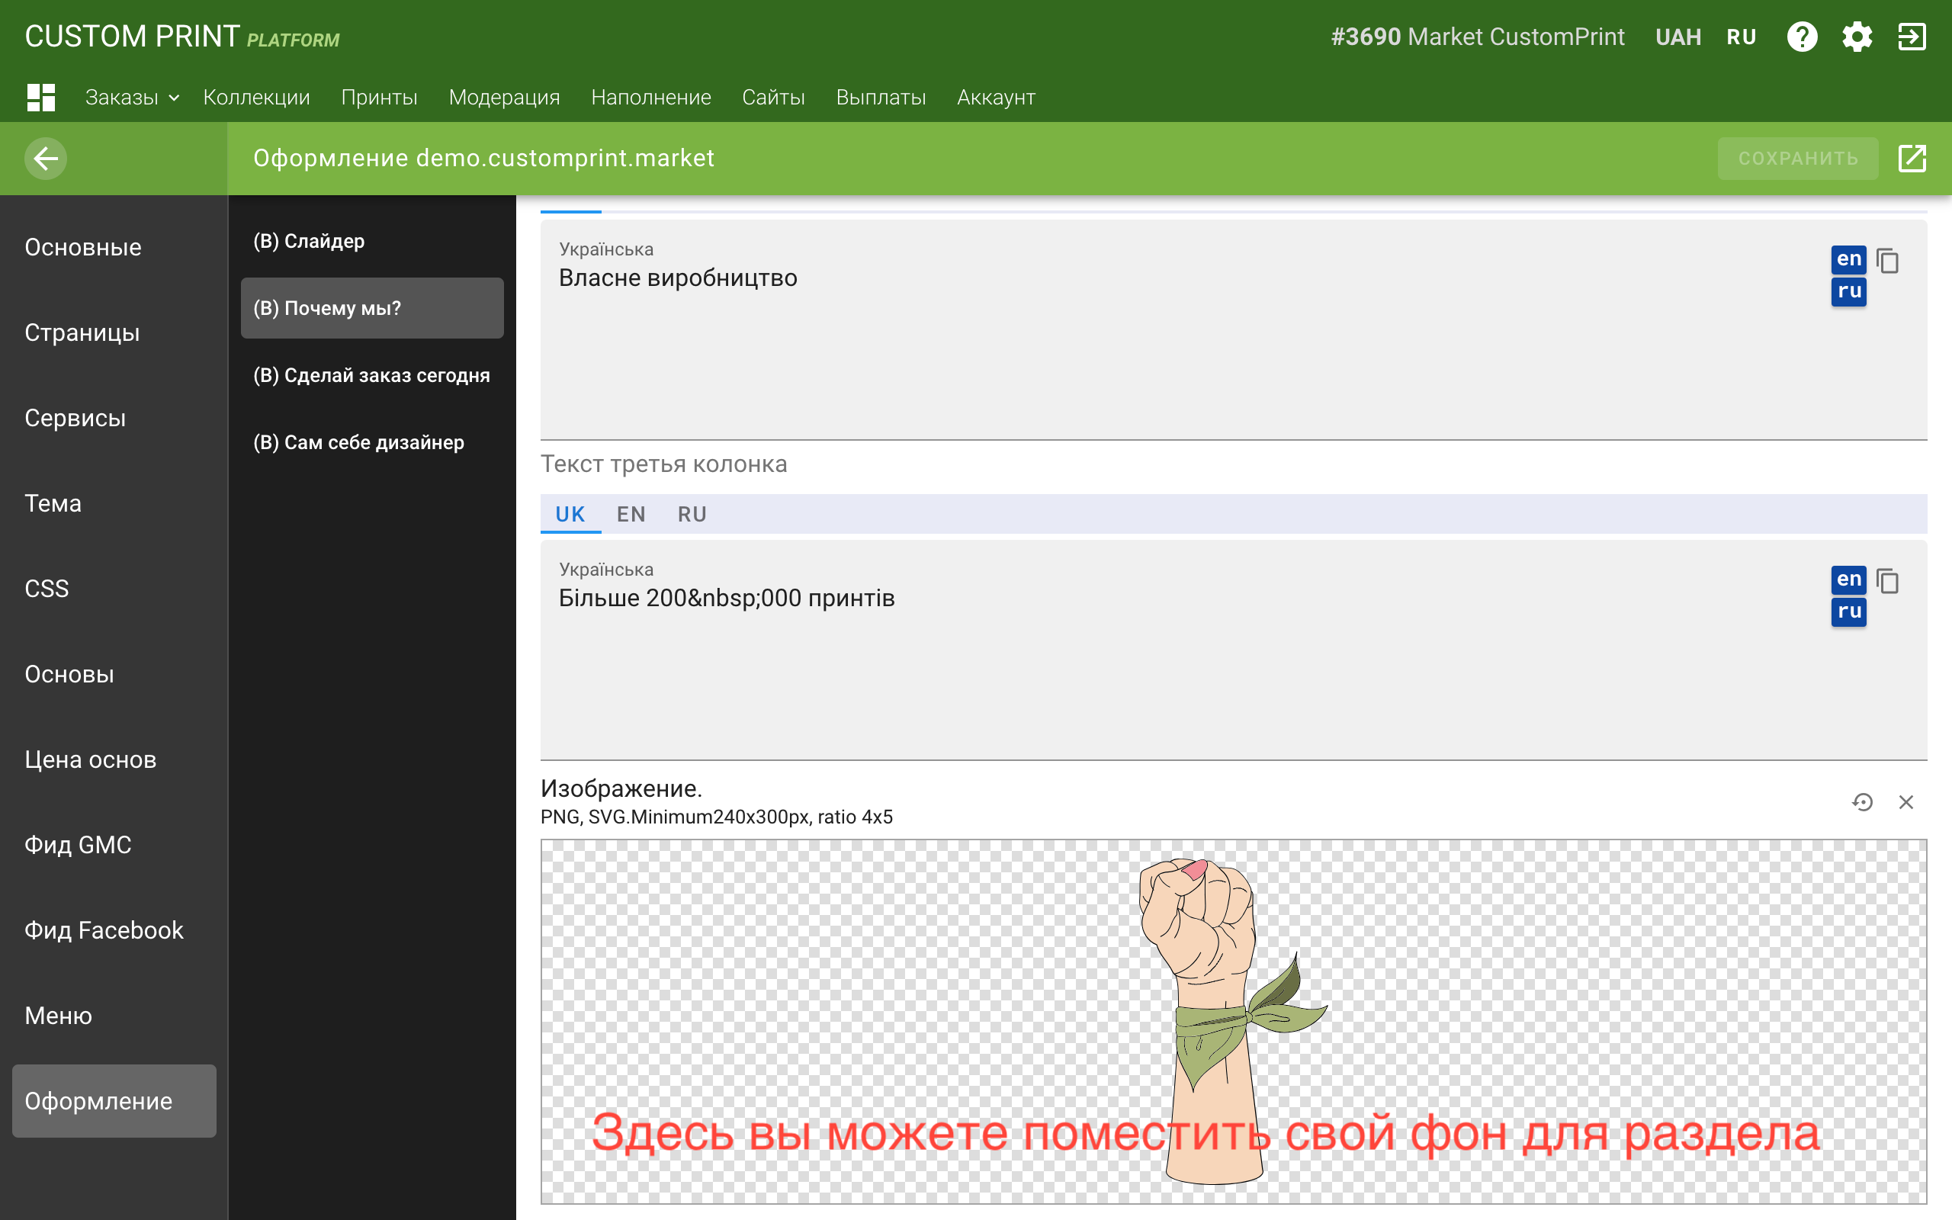The image size is (1952, 1220).
Task: Open the Наполнение menu
Action: (651, 97)
